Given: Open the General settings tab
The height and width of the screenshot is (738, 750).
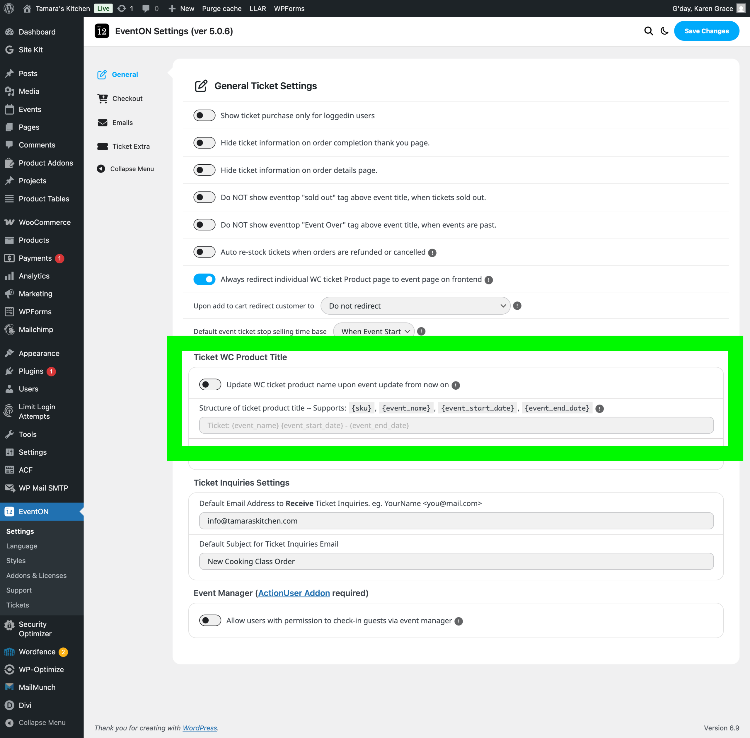Looking at the screenshot, I should point(125,74).
